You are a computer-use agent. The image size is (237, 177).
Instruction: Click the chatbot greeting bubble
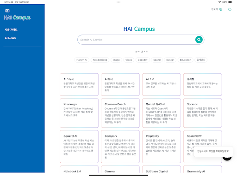[213, 151]
